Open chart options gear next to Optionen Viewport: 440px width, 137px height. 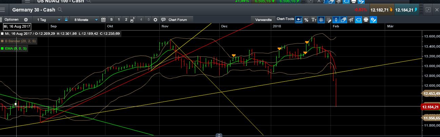(26, 20)
